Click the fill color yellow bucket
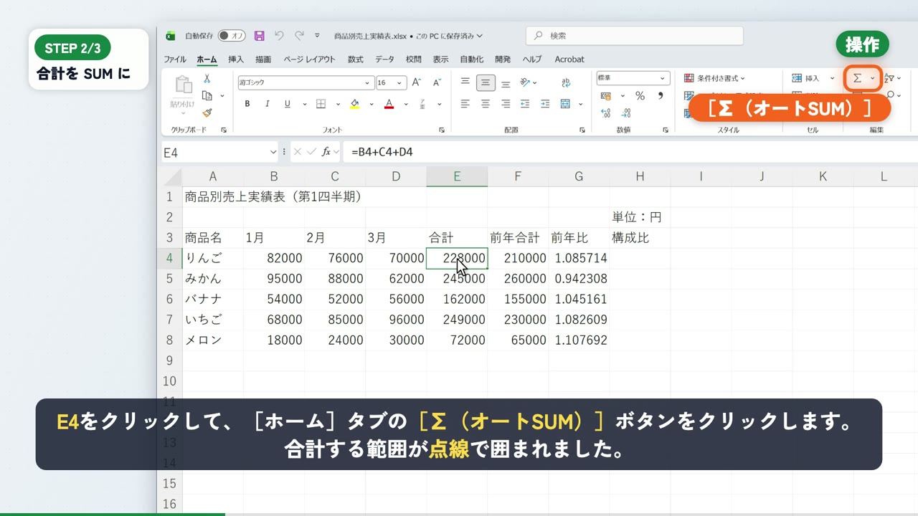The image size is (918, 516). [x=354, y=104]
